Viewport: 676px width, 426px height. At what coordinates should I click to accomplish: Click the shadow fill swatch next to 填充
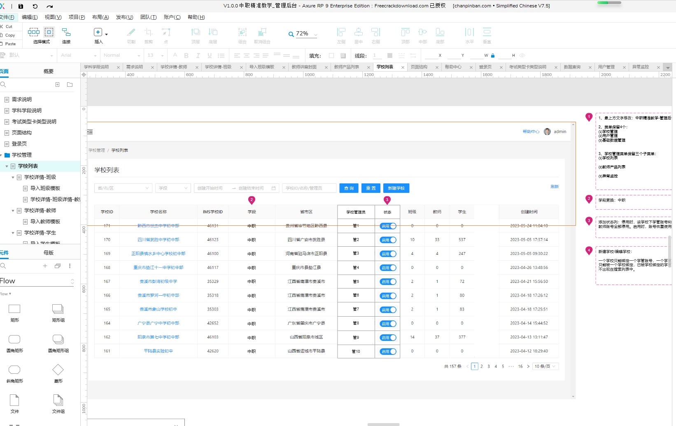pyautogui.click(x=343, y=56)
